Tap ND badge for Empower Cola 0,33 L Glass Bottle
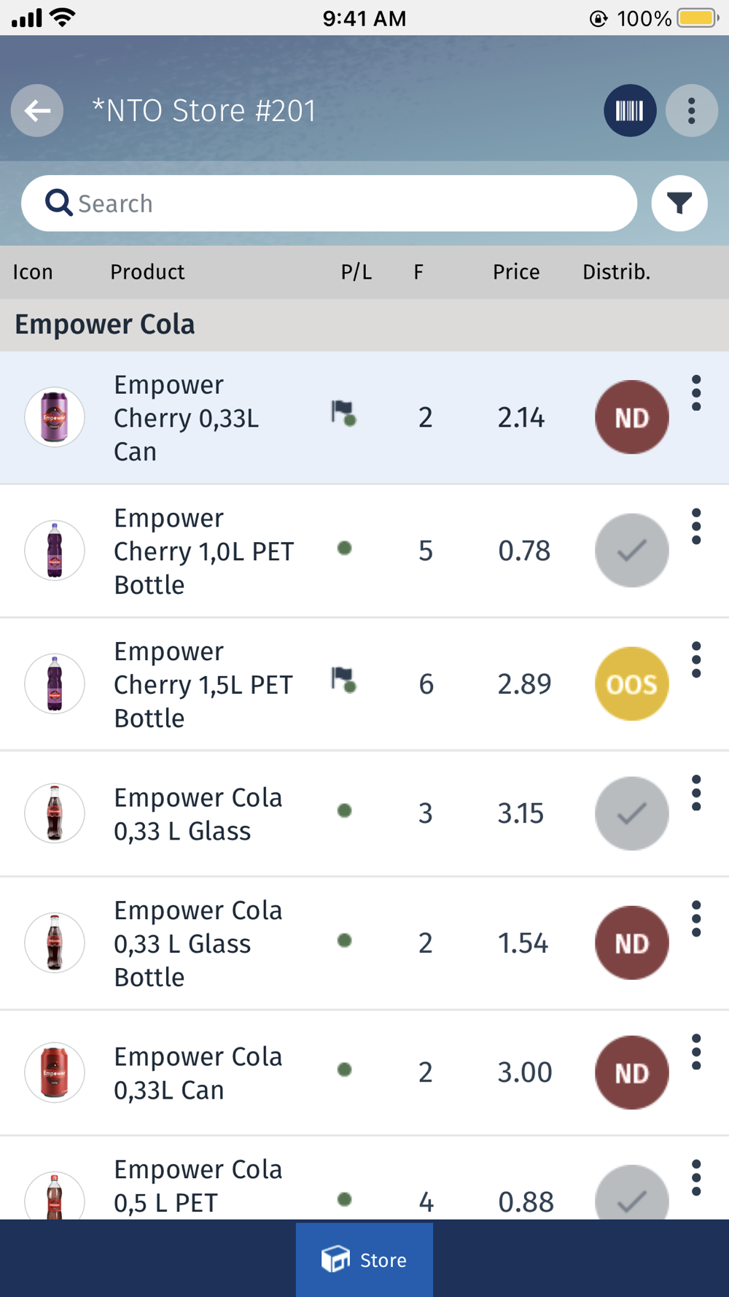The height and width of the screenshot is (1297, 729). click(x=631, y=943)
